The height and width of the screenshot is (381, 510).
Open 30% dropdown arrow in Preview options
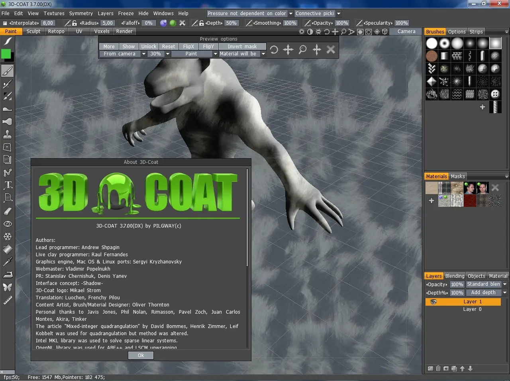coord(168,54)
